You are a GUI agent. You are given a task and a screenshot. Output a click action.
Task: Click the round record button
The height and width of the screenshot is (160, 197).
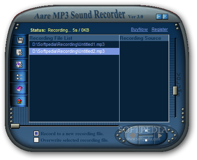tap(133, 135)
